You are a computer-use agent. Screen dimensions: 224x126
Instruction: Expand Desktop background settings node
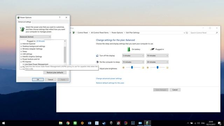coord(21,46)
